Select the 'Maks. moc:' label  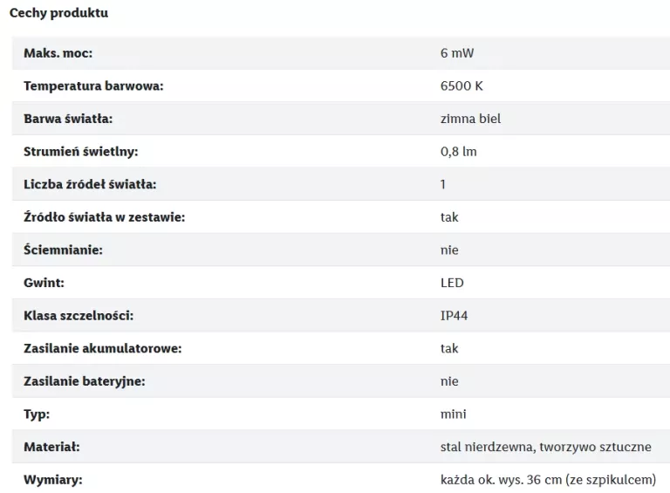pos(58,53)
